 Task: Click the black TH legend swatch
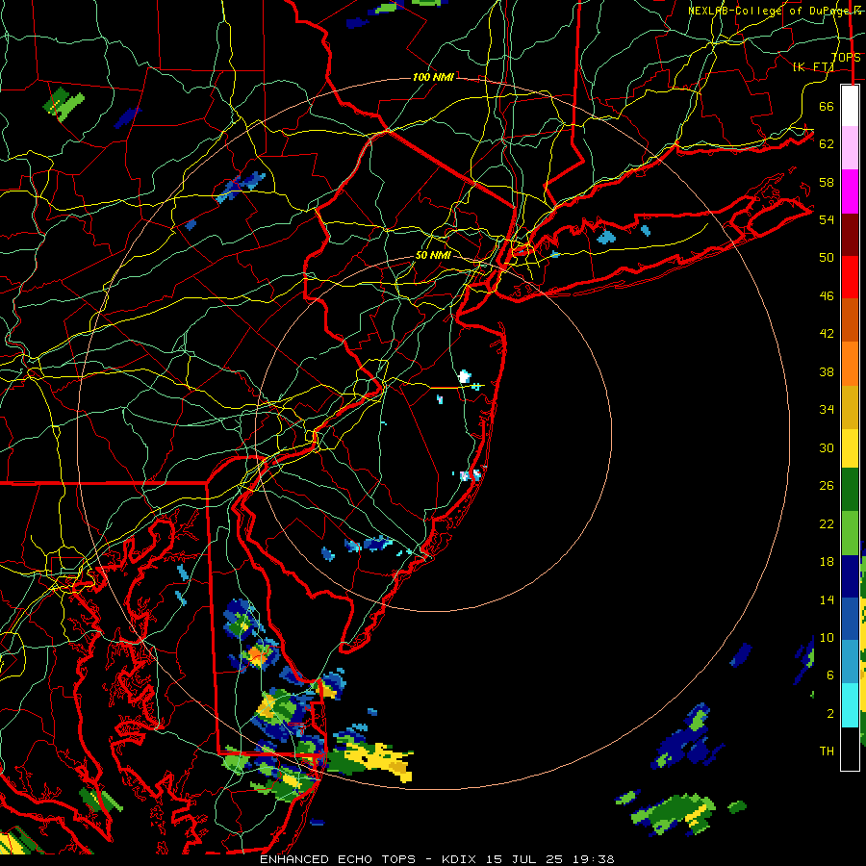point(850,749)
